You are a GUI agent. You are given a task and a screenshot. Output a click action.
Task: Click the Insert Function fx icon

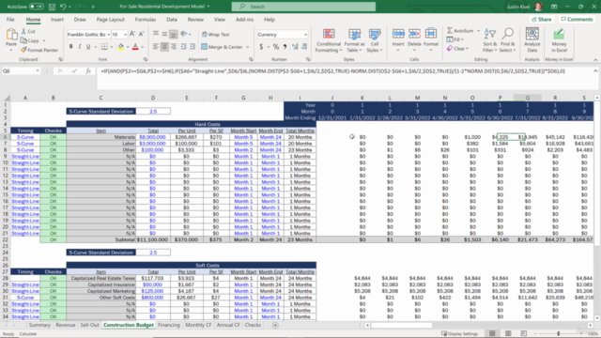(x=88, y=71)
